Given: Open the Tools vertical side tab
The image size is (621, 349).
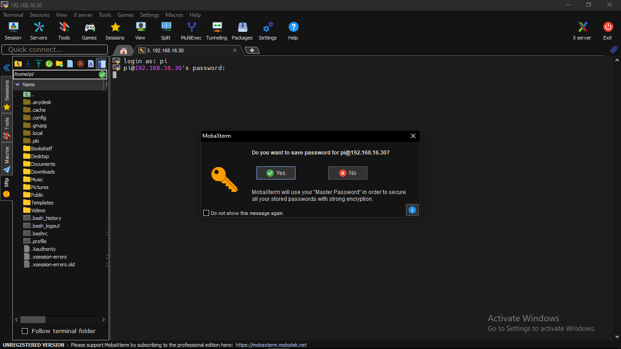Looking at the screenshot, I should coord(6,128).
